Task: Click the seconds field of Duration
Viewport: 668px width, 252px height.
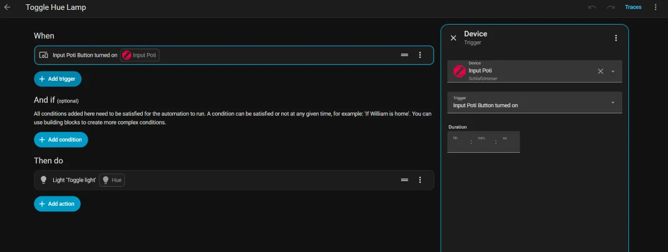Action: point(508,142)
